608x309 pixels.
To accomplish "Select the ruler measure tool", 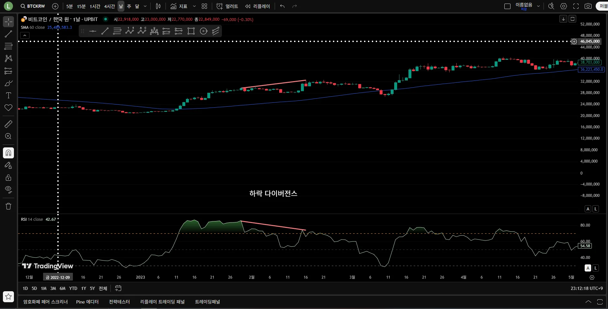I will [8, 124].
